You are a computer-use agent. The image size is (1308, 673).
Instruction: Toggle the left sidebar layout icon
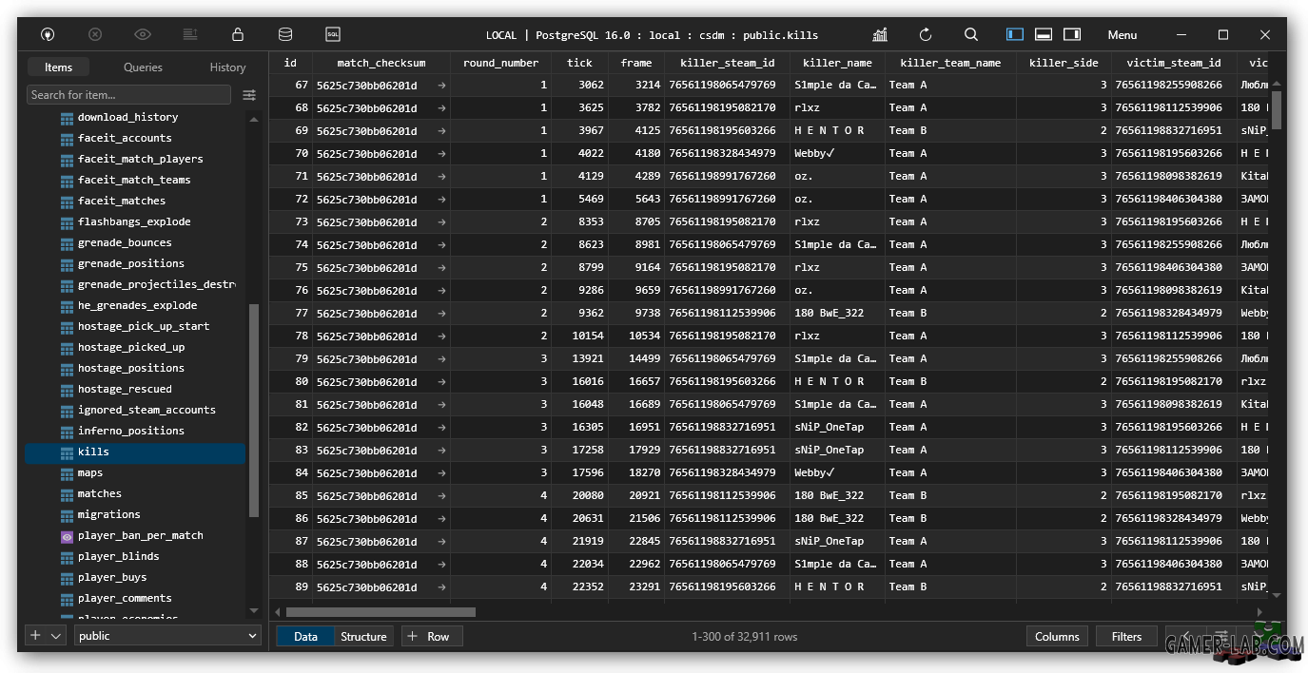tap(1015, 34)
